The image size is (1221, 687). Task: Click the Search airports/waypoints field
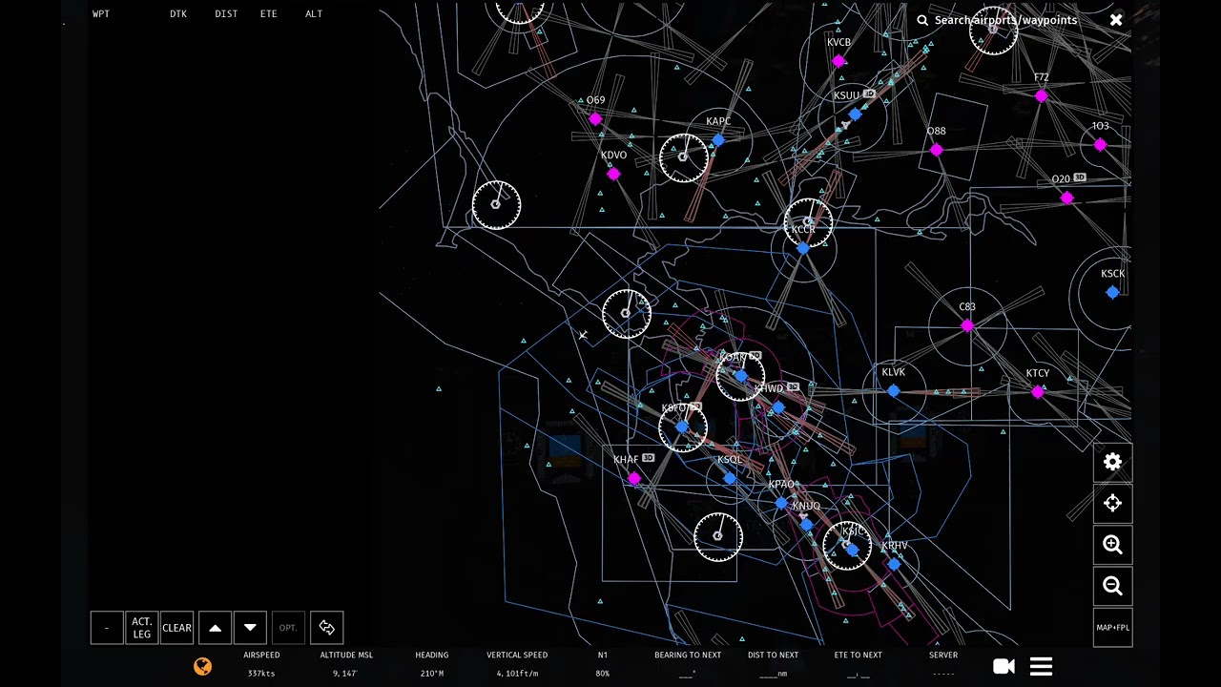tap(1005, 20)
